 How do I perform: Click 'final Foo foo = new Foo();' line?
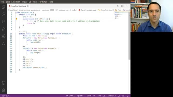point(35,36)
